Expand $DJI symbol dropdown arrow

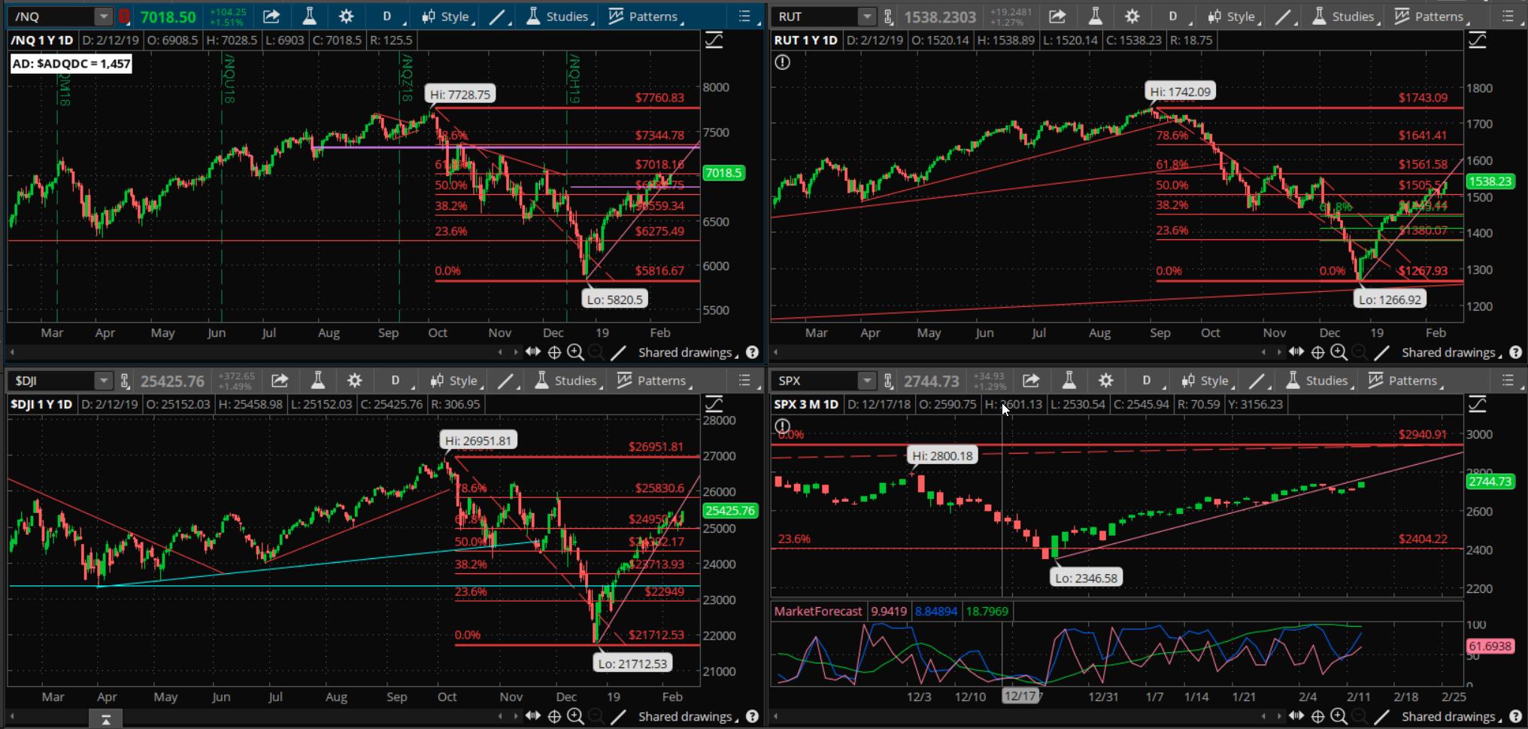tap(104, 381)
